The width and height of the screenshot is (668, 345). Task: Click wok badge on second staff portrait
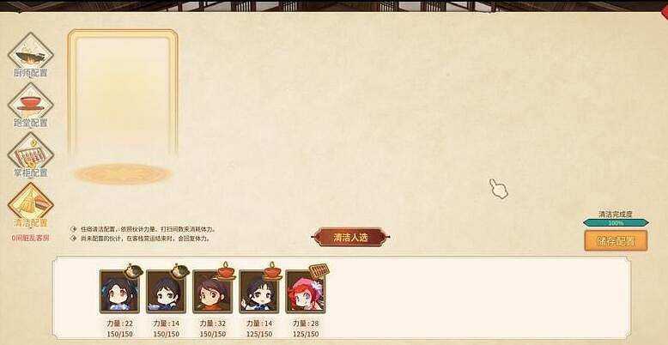point(179,271)
